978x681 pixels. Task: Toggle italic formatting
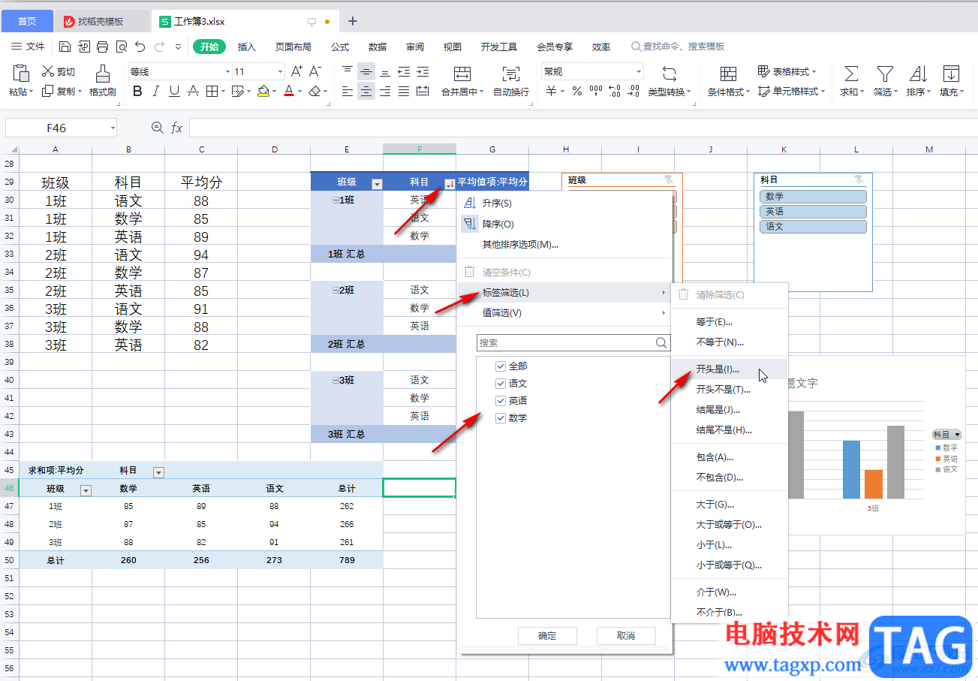pos(156,92)
